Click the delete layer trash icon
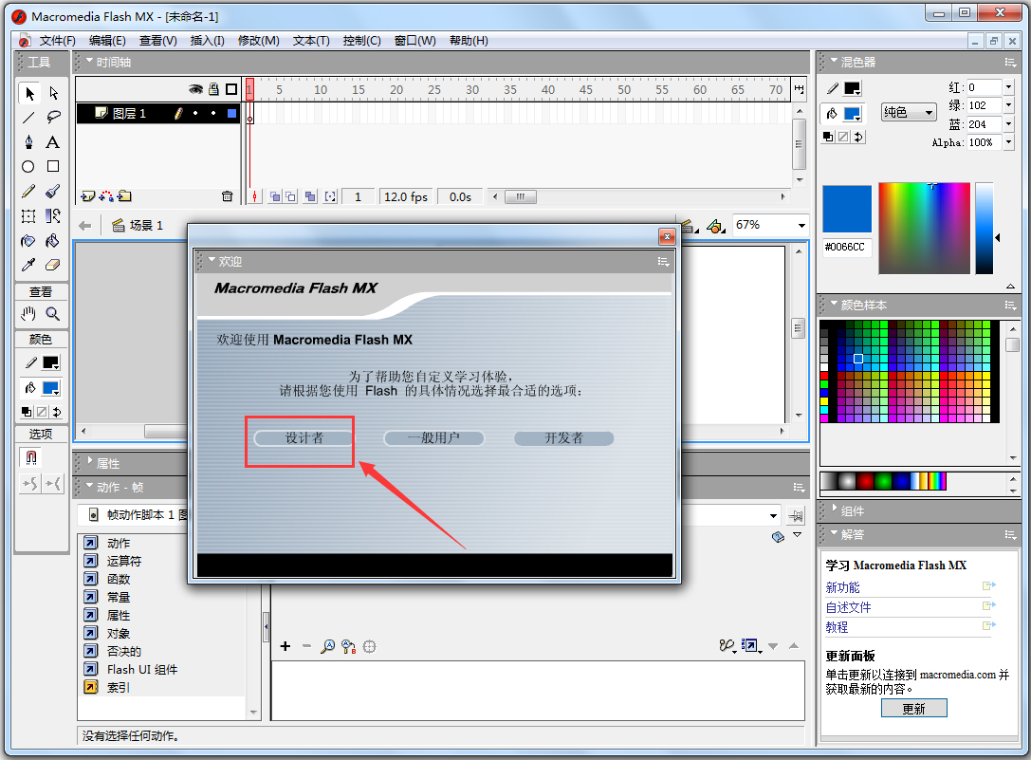The height and width of the screenshot is (760, 1031). coord(227,196)
